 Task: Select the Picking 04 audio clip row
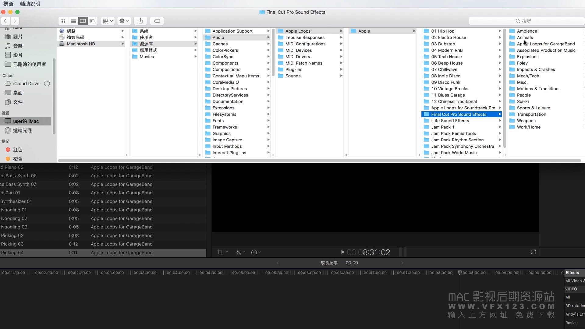coord(103,253)
